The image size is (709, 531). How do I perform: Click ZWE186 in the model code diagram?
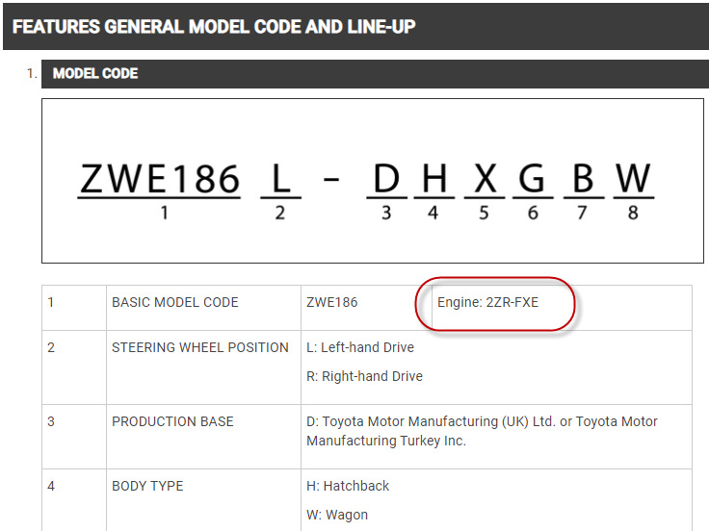tap(159, 179)
